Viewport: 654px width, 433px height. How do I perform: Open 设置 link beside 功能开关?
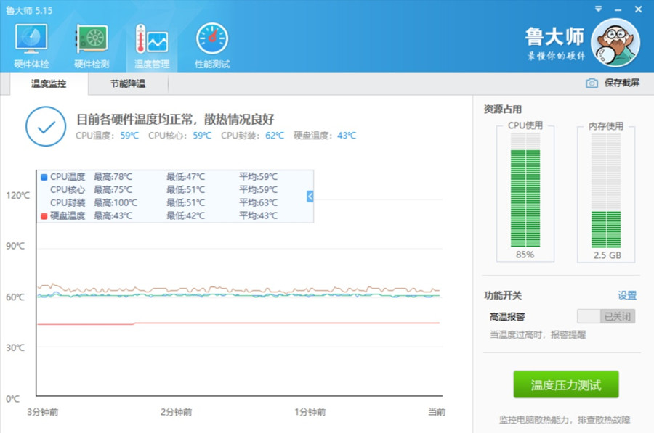(626, 295)
